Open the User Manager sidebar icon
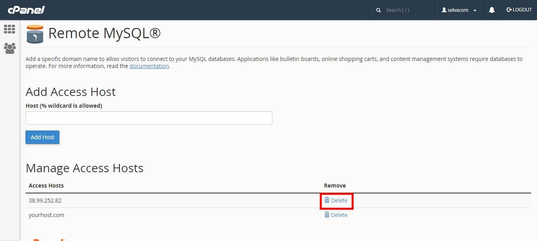Screen dimensions: 537x241 (9, 48)
